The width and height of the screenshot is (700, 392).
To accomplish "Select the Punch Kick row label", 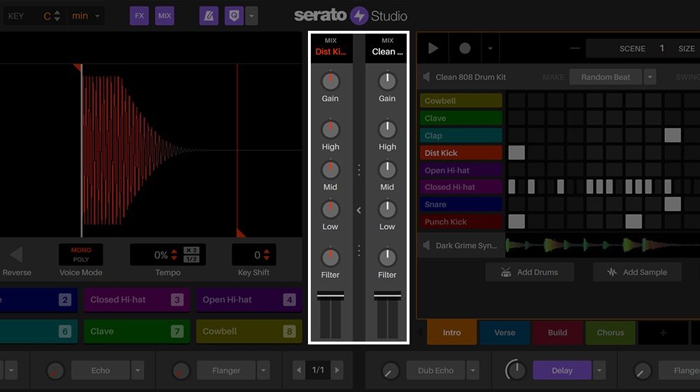I will click(x=461, y=221).
